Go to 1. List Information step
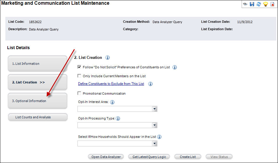Image resolution: width=278 pixels, height=163 pixels. 38,64
